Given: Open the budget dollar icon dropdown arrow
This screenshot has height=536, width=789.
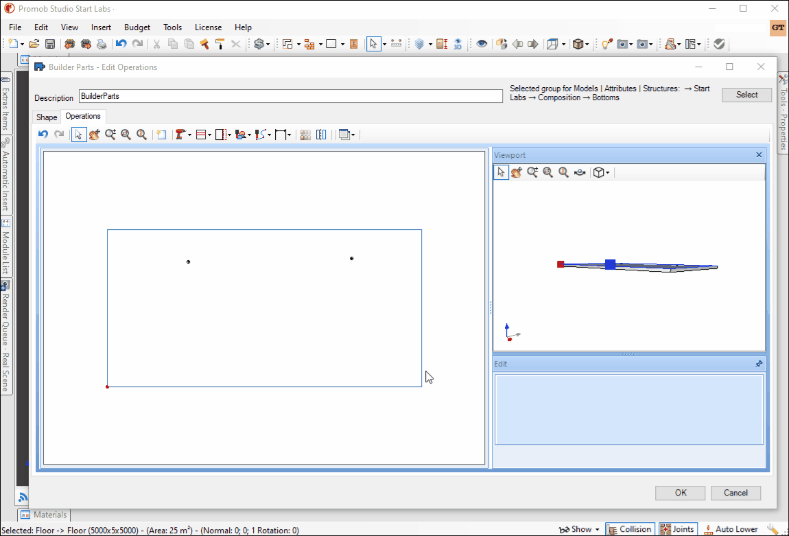Looking at the screenshot, I should 268,45.
